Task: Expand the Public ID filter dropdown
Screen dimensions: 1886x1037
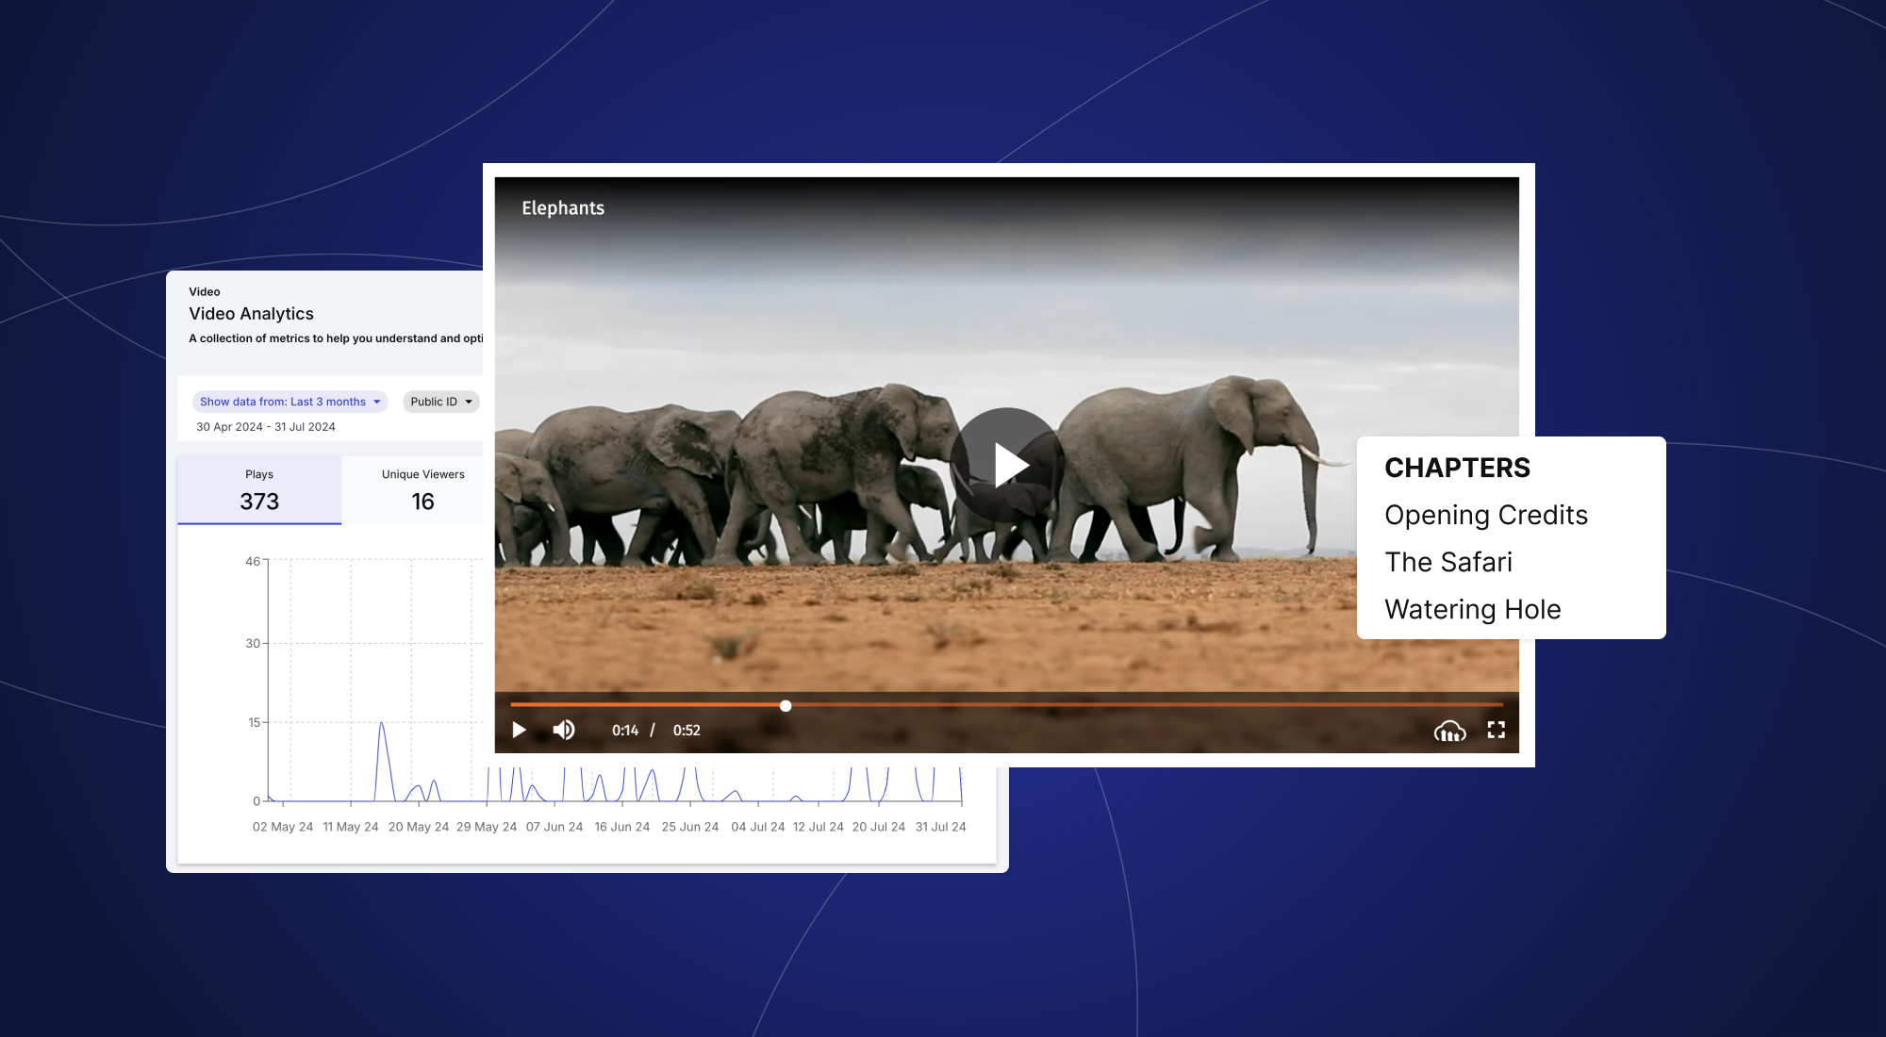Action: [x=439, y=402]
